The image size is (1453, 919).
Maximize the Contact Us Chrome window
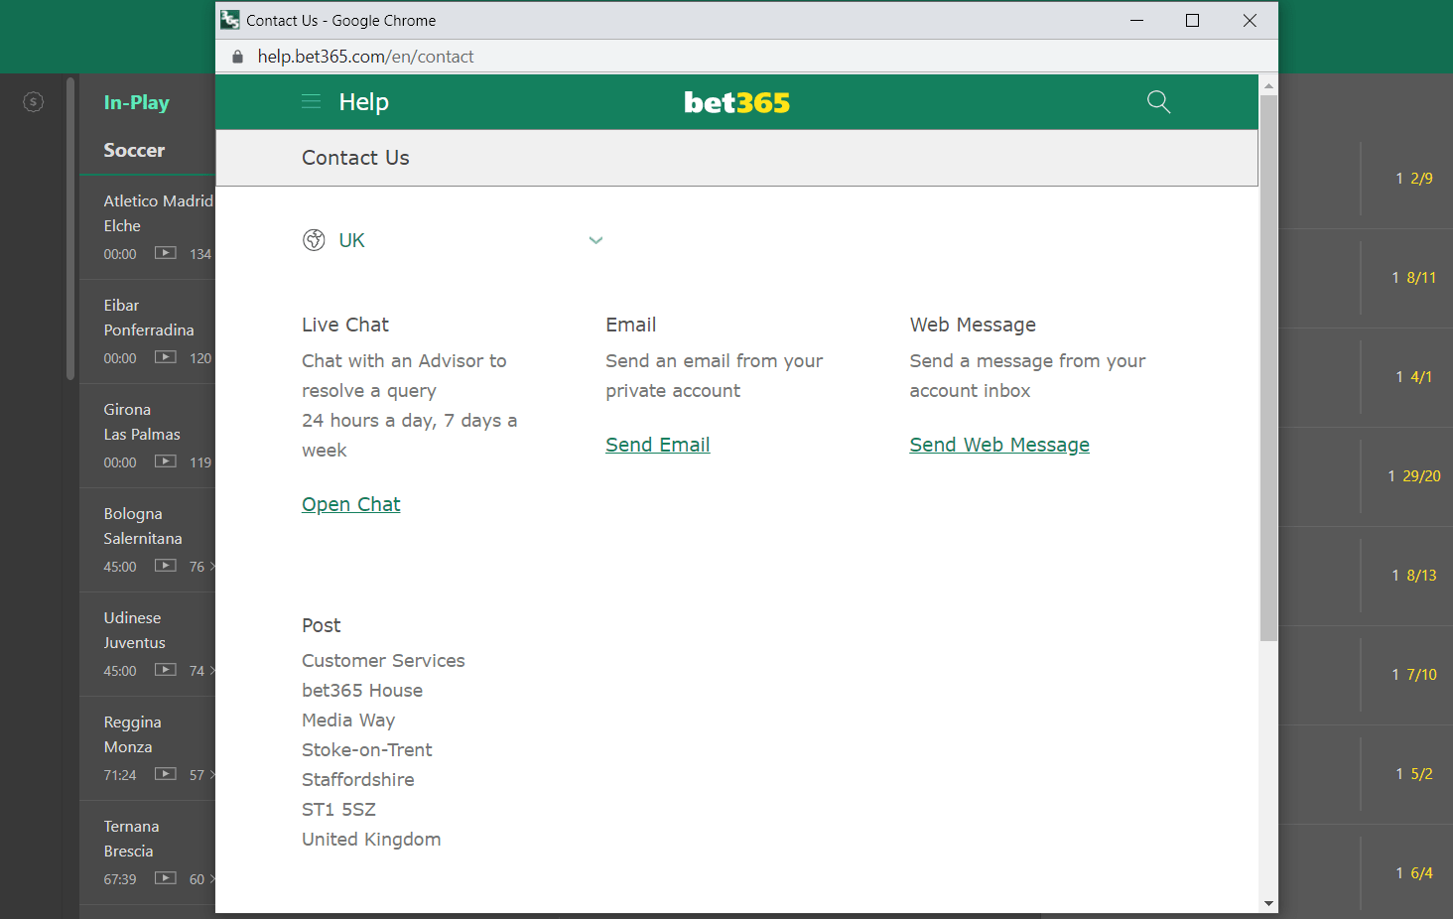[1192, 20]
